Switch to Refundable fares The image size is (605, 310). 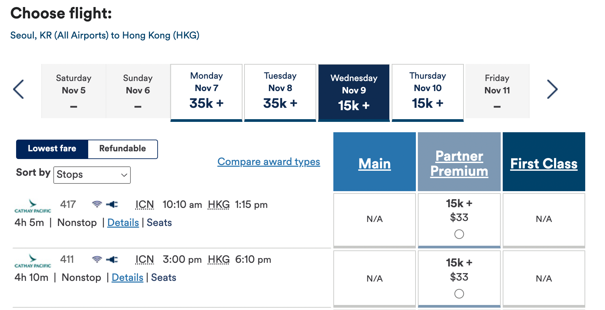[122, 149]
